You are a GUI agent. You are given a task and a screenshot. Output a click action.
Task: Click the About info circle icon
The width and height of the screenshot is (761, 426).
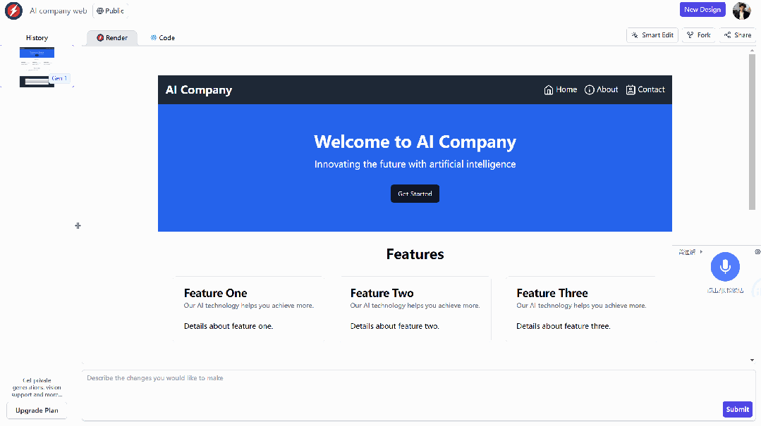(x=589, y=89)
